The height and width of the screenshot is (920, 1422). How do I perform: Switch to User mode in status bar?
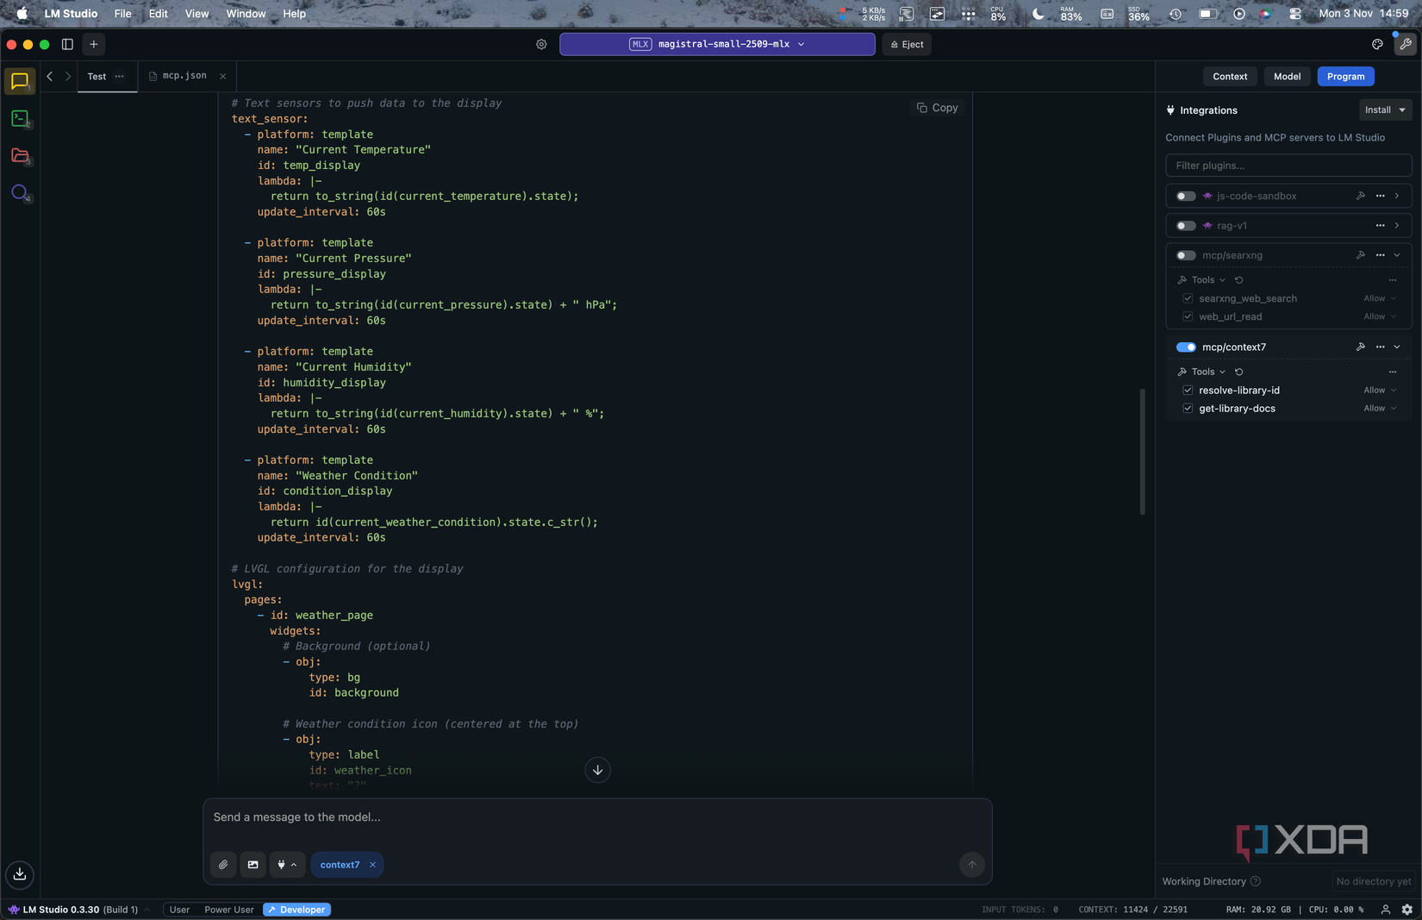click(179, 910)
